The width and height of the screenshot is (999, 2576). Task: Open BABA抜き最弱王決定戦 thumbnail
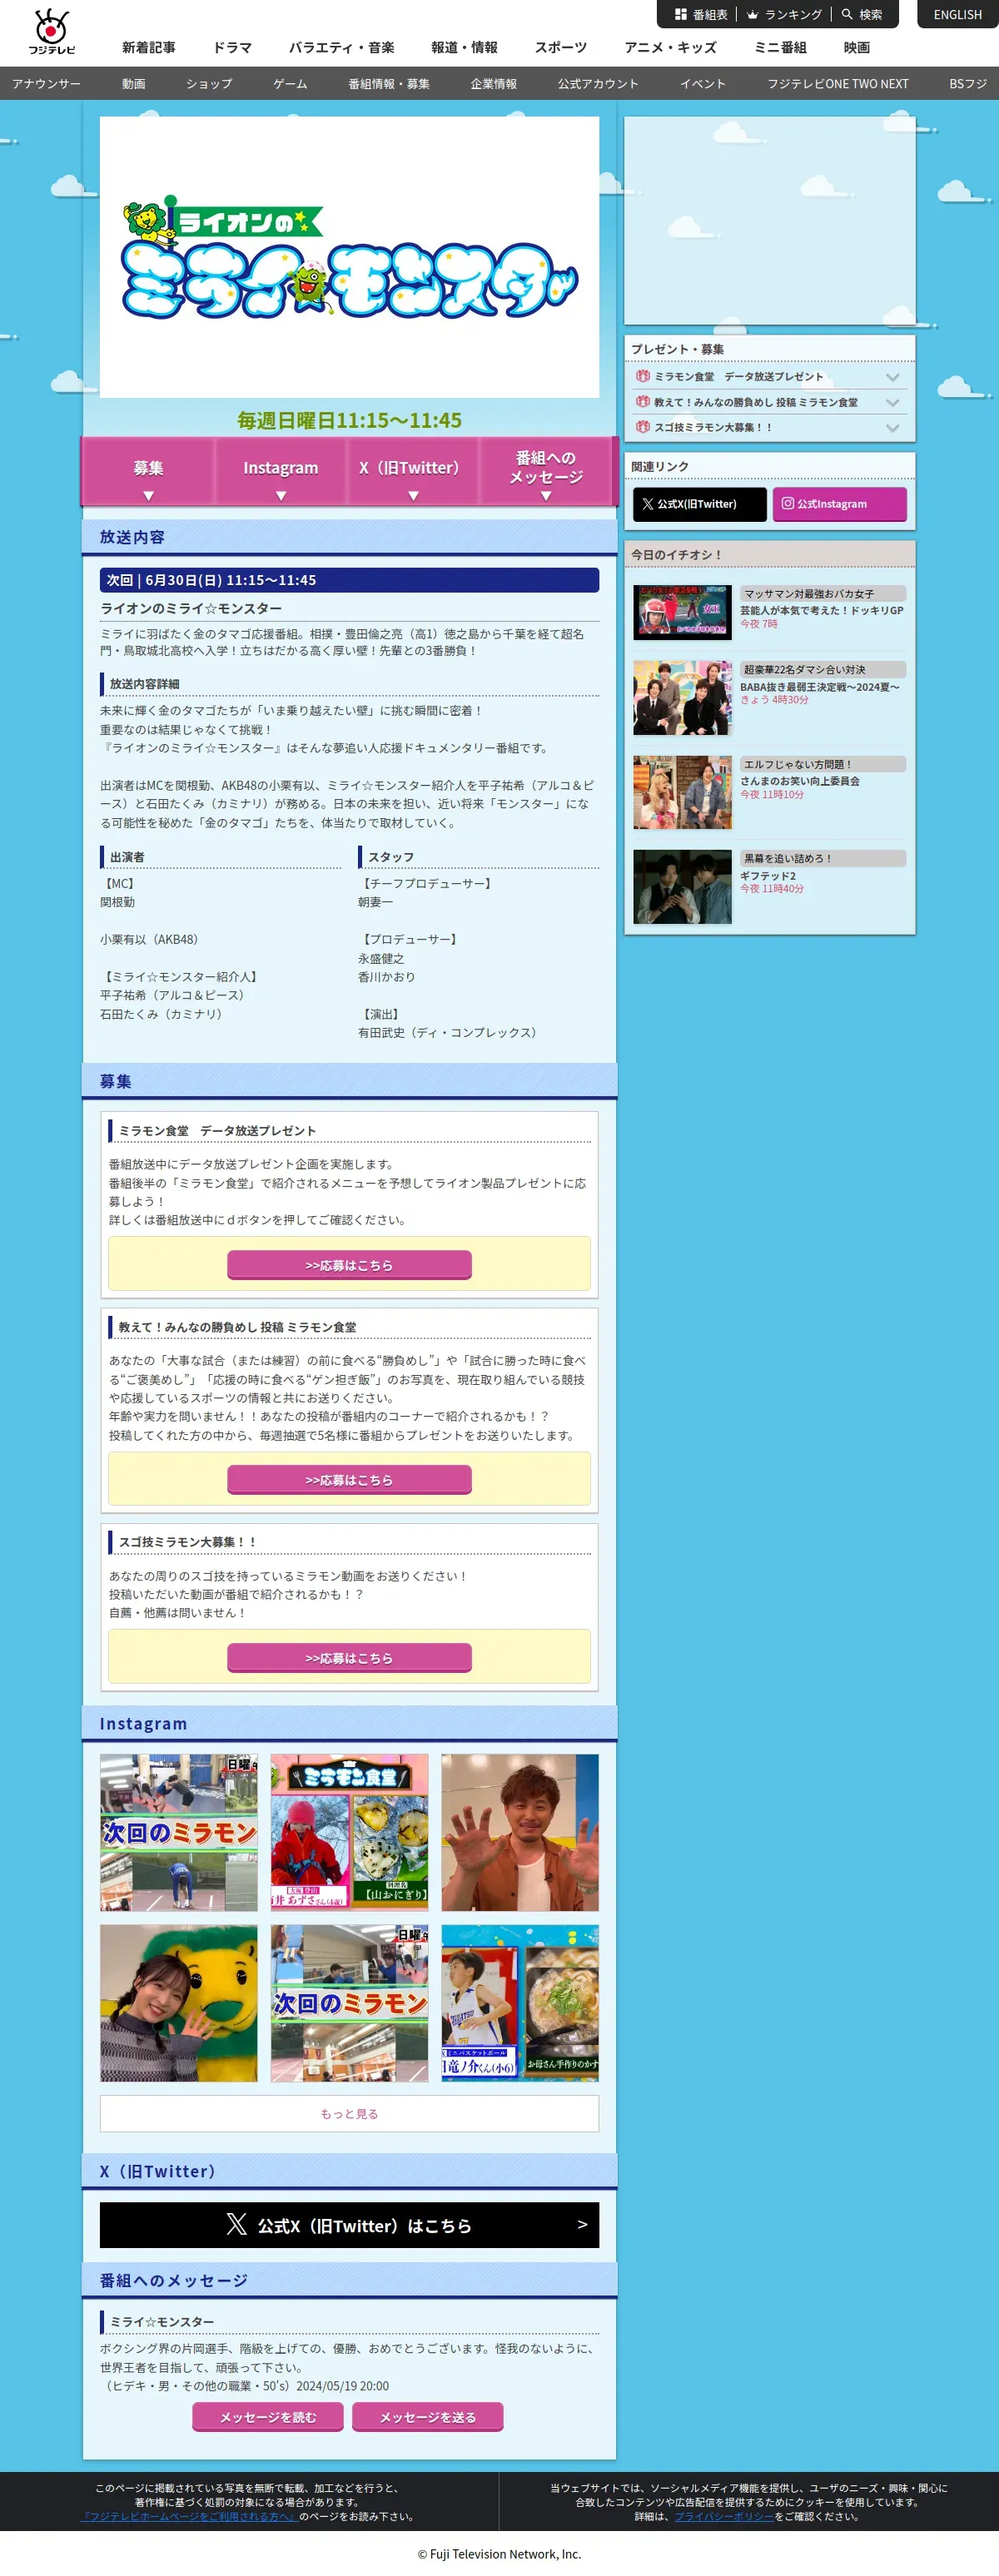click(x=682, y=698)
